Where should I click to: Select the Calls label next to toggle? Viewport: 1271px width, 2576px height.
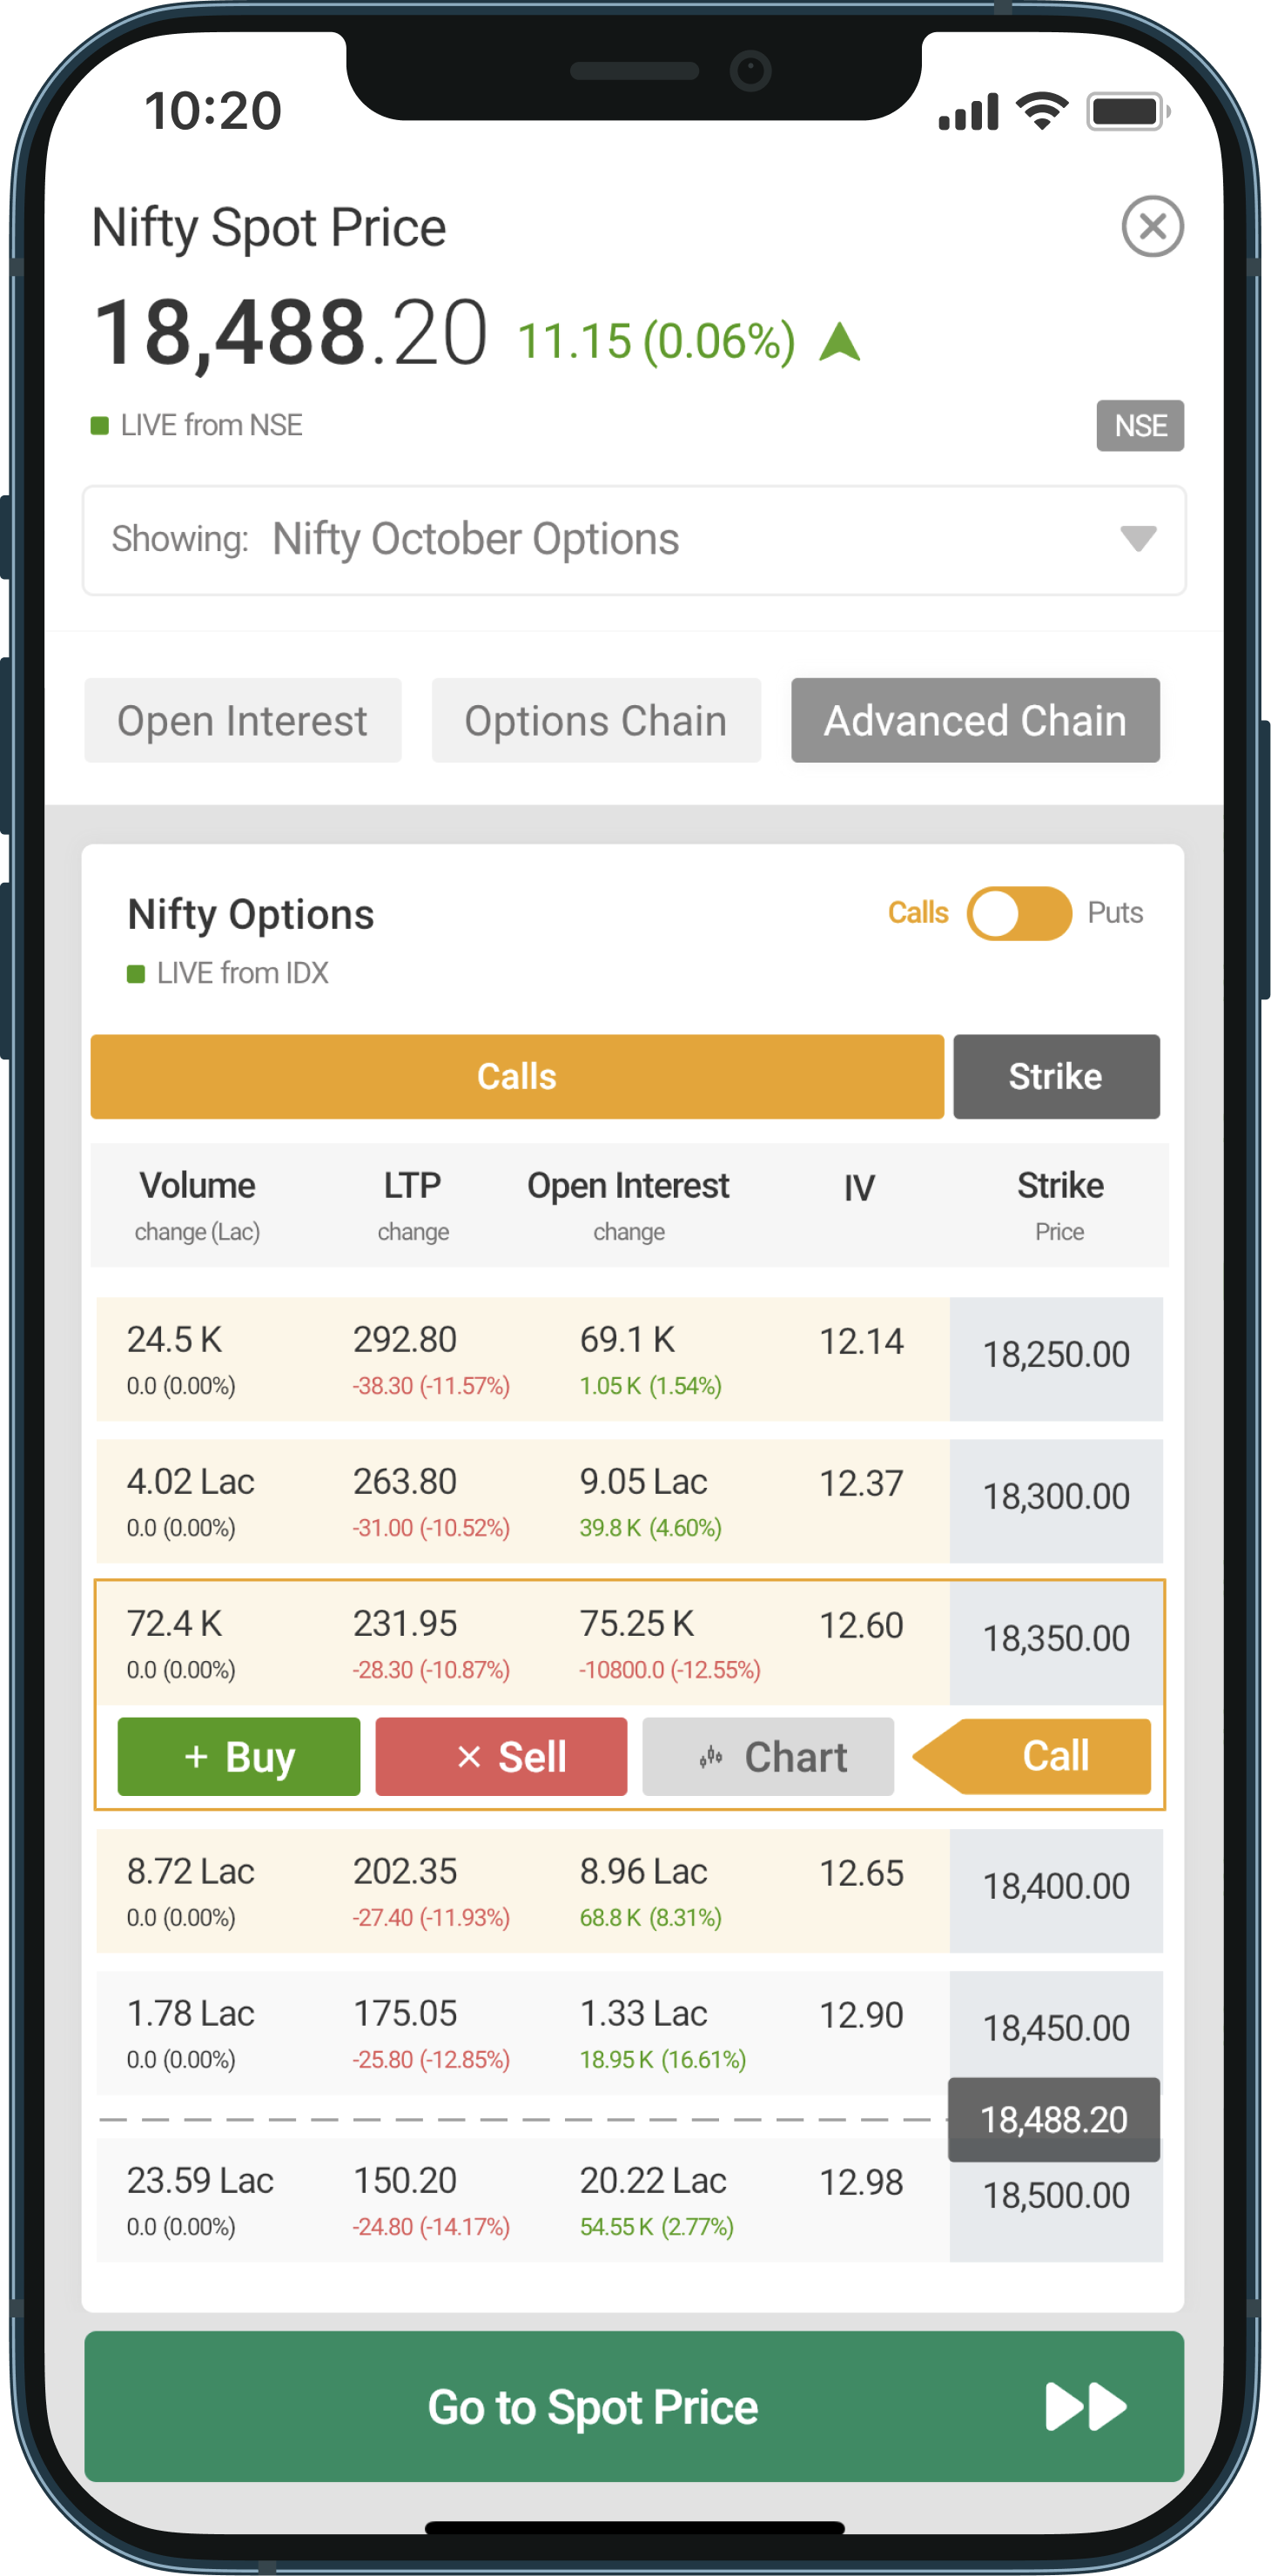[917, 913]
